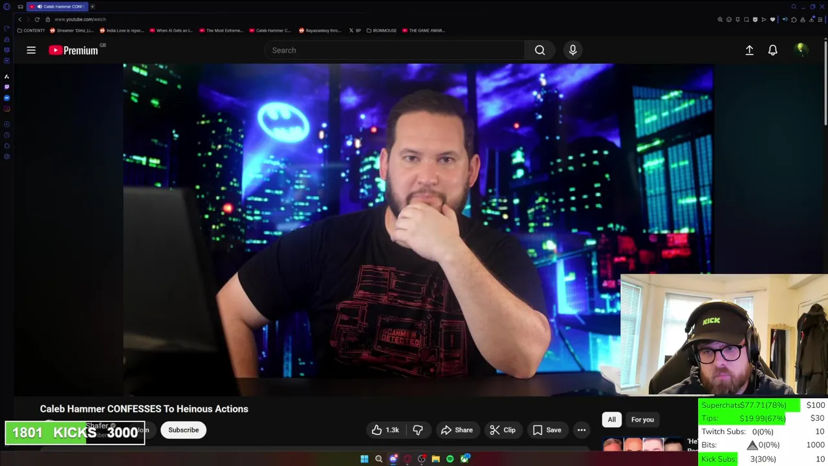828x466 pixels.
Task: Click the pin toolbar icon
Action: (x=737, y=19)
